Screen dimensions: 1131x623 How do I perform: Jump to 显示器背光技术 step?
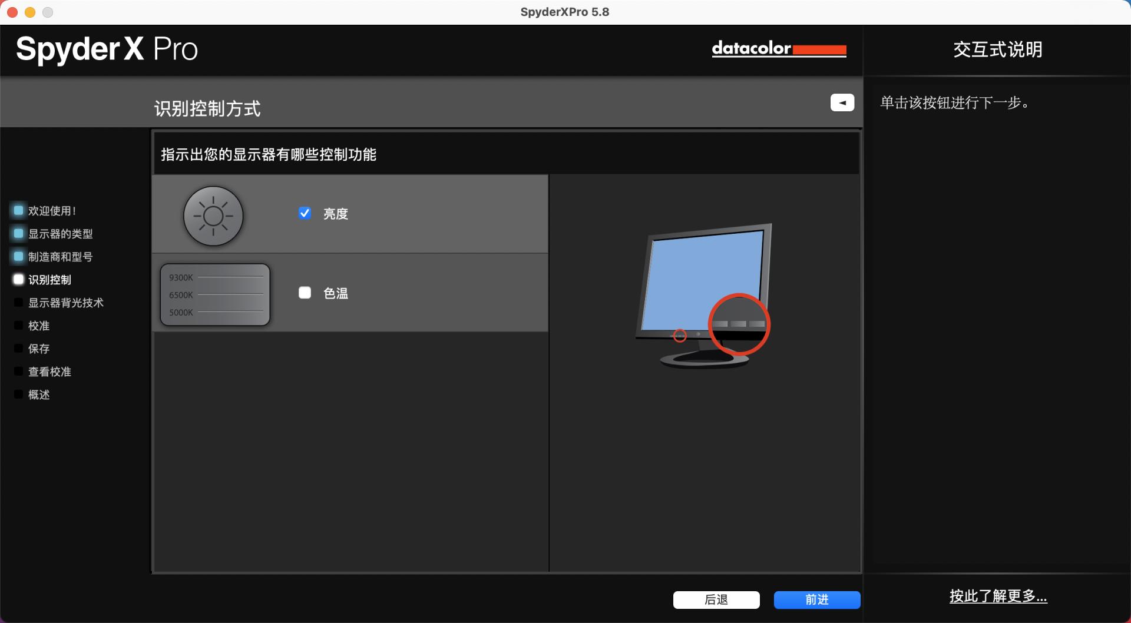pyautogui.click(x=65, y=303)
